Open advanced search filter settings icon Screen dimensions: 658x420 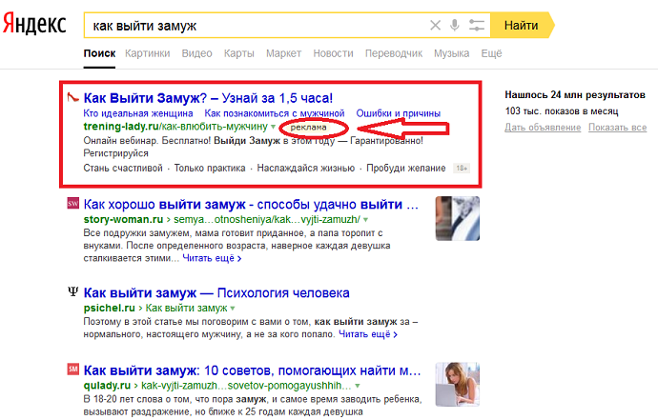pyautogui.click(x=477, y=26)
